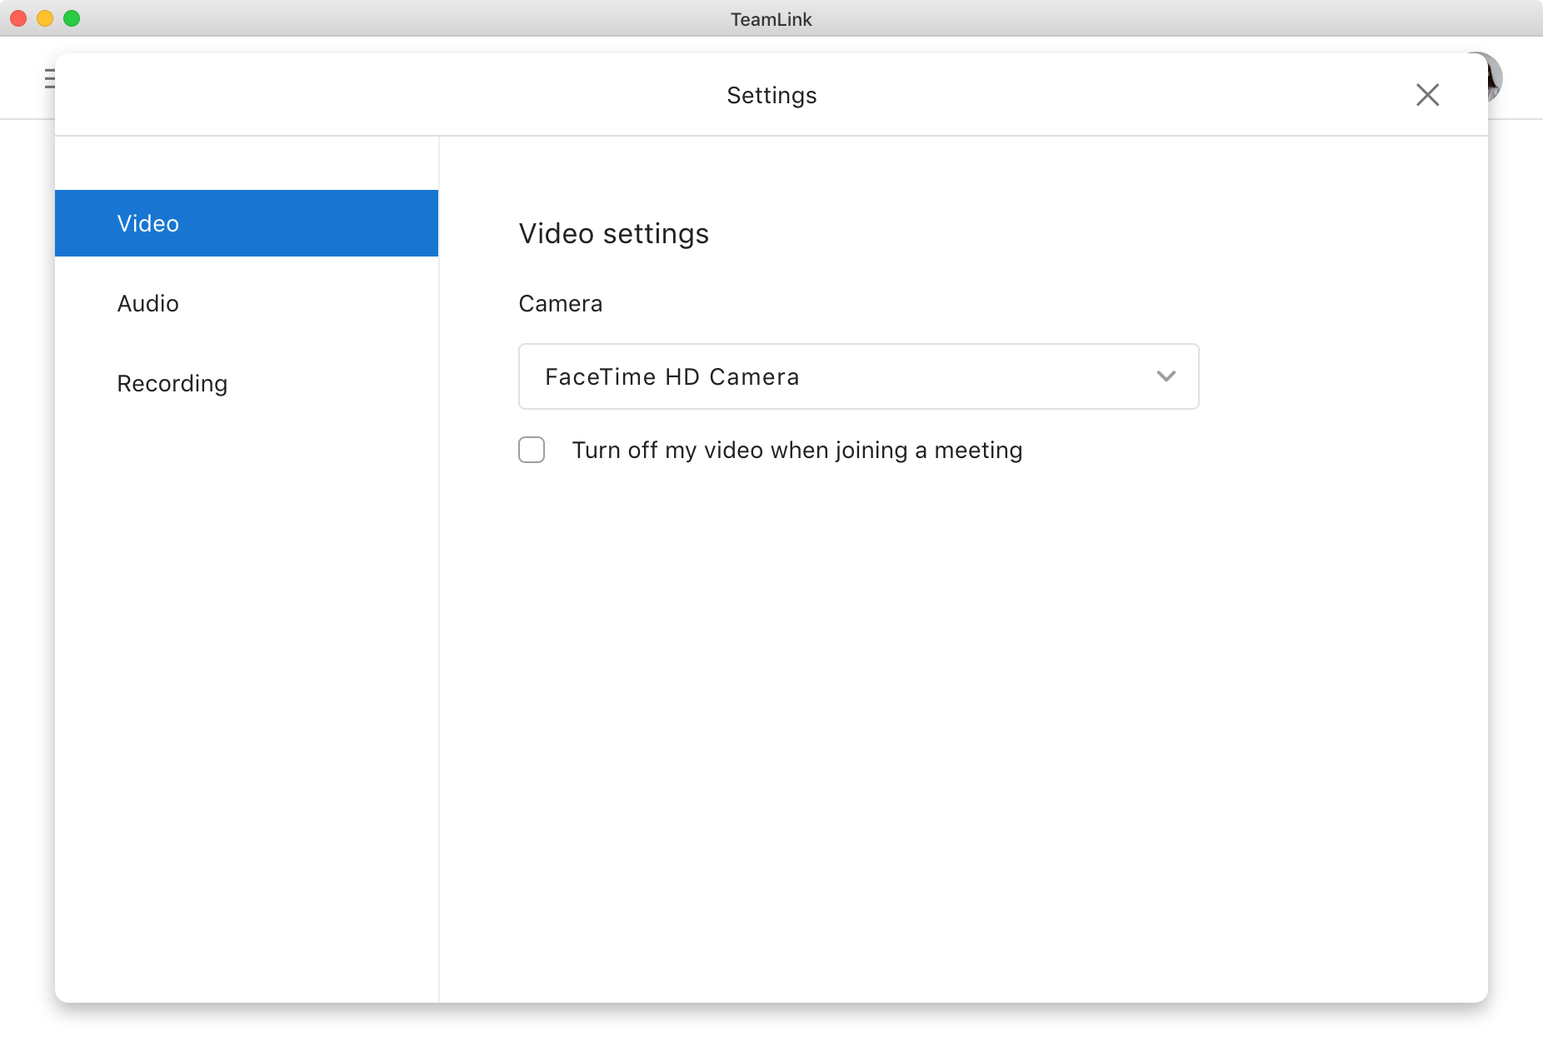The height and width of the screenshot is (1056, 1543).
Task: Click the "Turn off my video when joining a meeting" text
Action: pos(797,451)
